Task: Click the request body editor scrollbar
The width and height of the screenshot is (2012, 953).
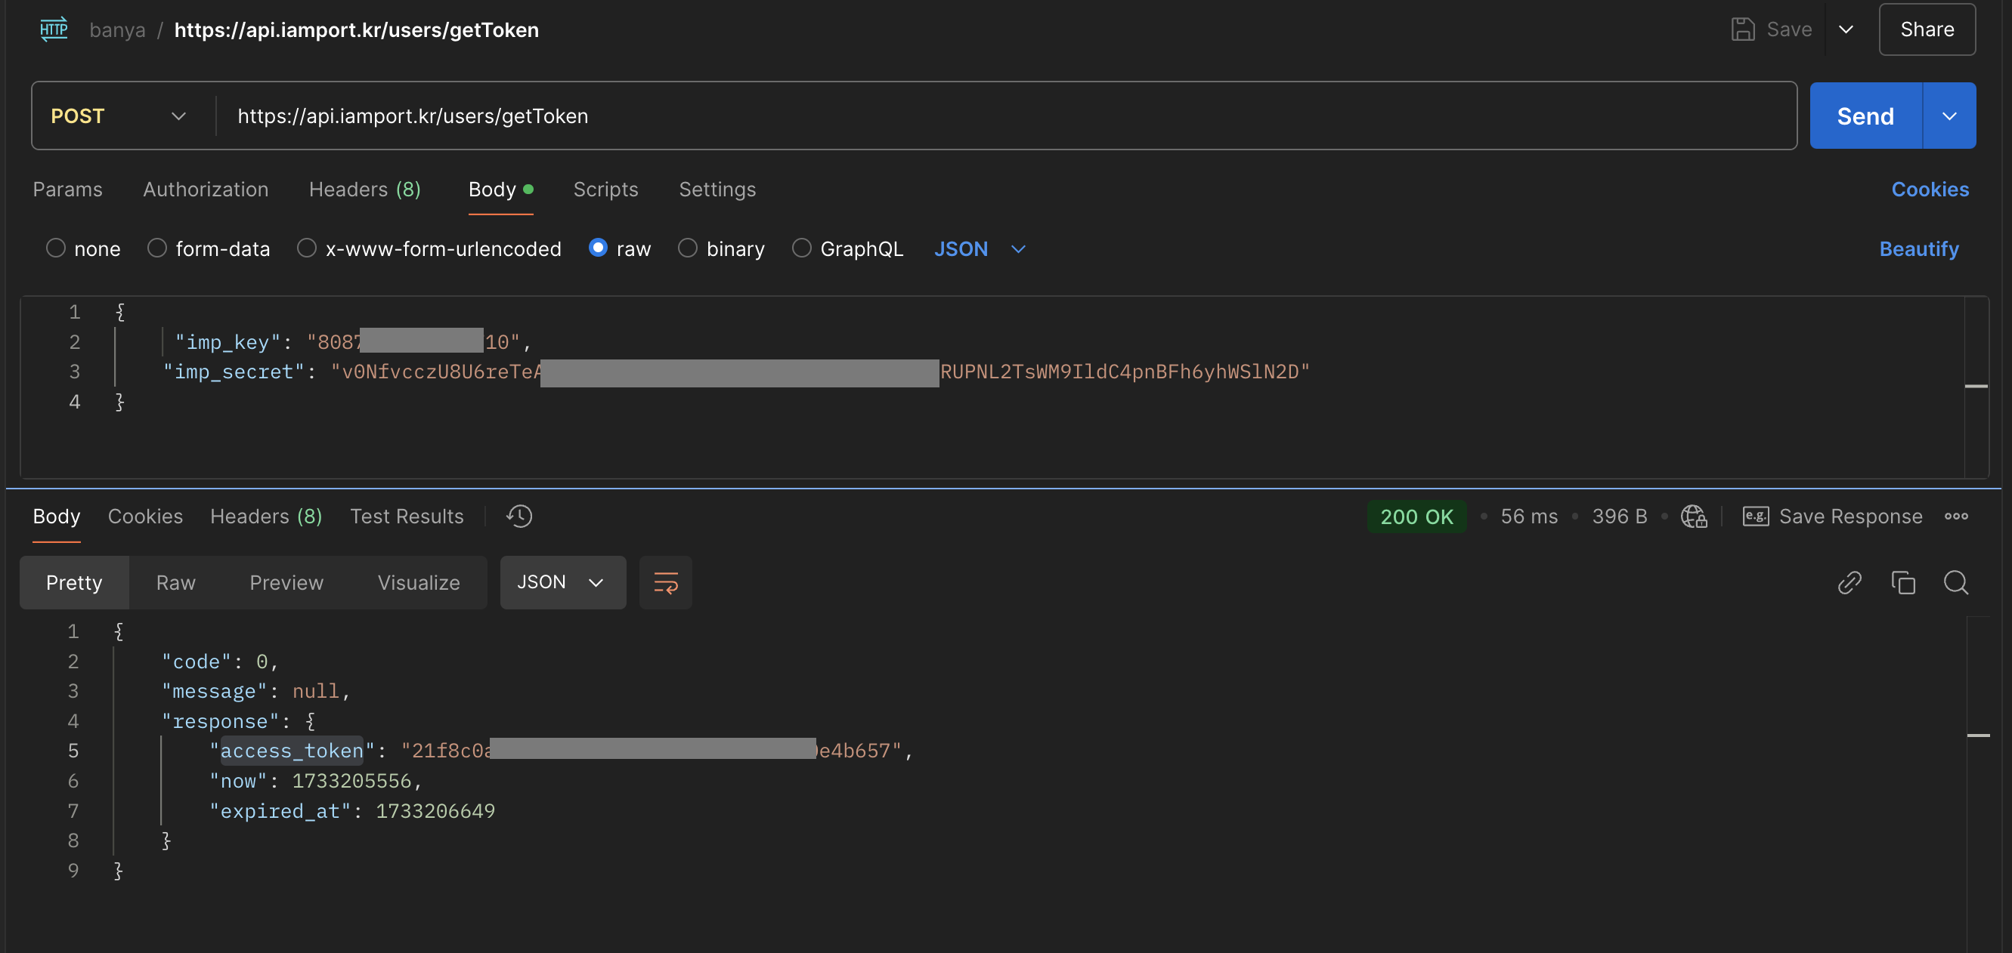Action: (x=1975, y=387)
